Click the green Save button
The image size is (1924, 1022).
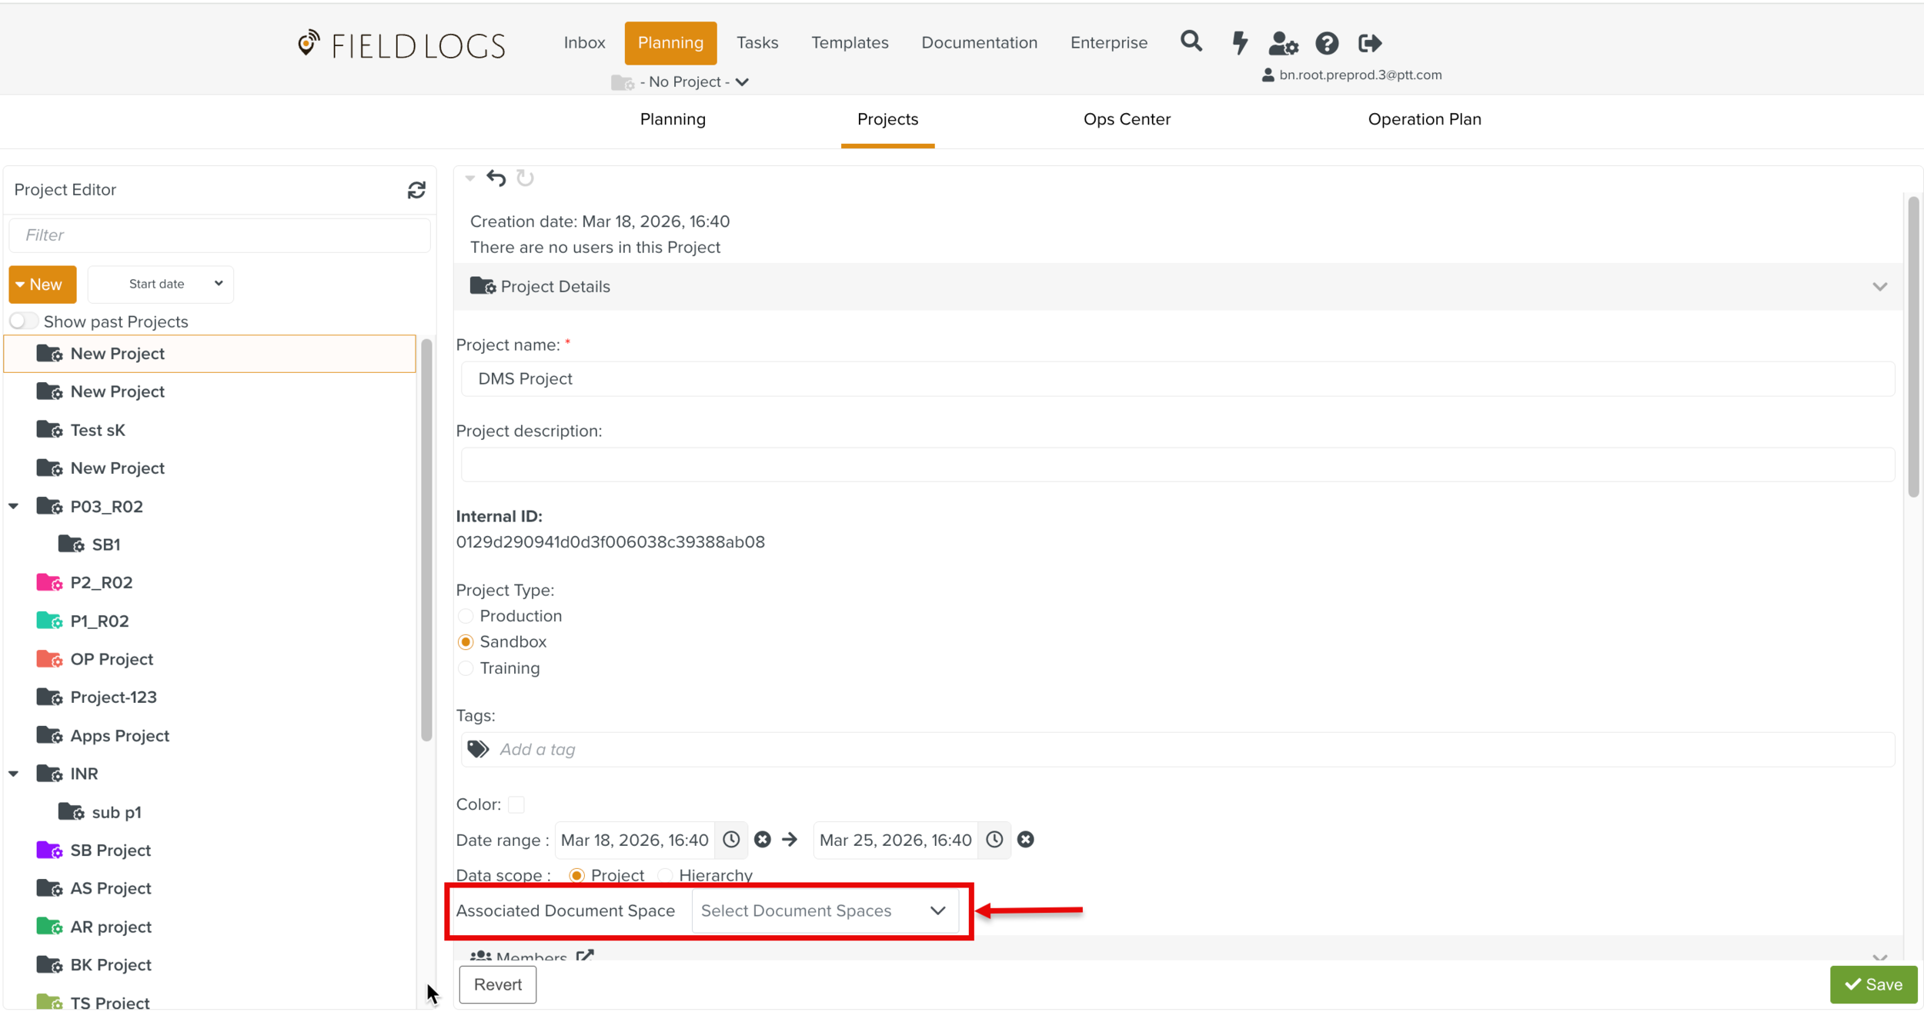(1872, 984)
